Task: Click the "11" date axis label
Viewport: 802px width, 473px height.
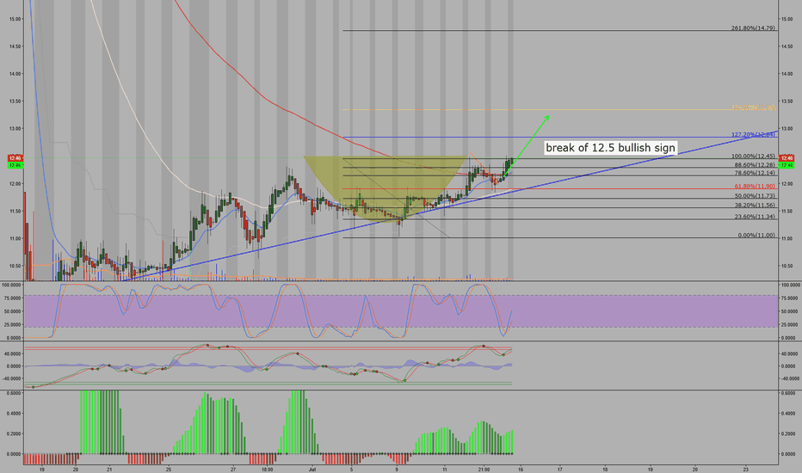Action: 445,469
